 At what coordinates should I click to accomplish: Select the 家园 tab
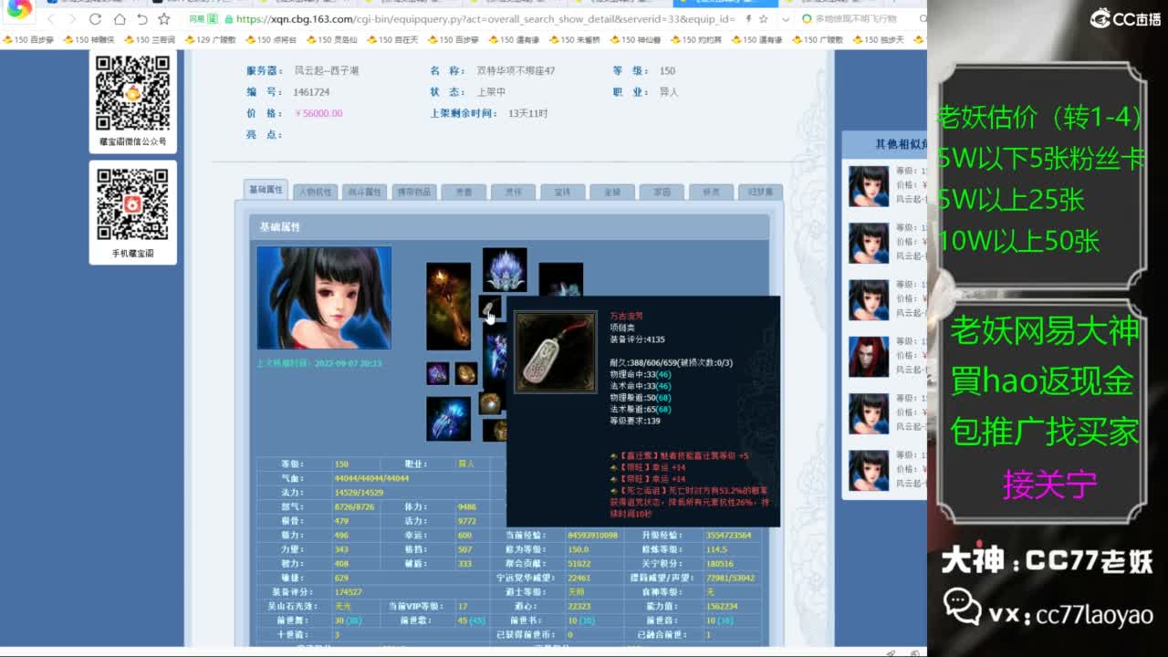coord(661,192)
